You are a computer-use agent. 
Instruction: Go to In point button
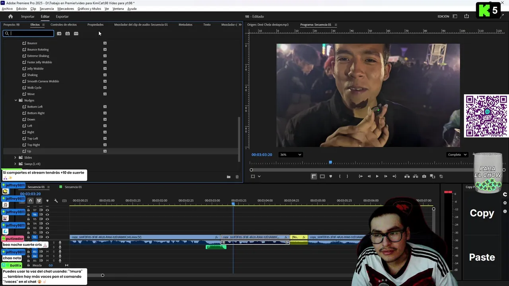(x=361, y=176)
